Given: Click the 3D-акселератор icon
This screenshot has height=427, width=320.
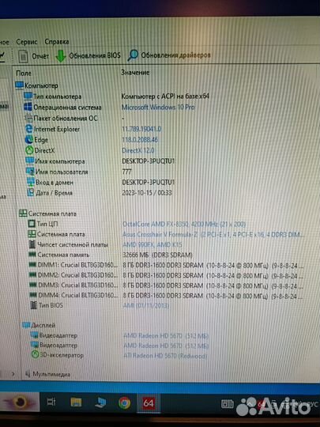Looking at the screenshot, I should (x=35, y=354).
